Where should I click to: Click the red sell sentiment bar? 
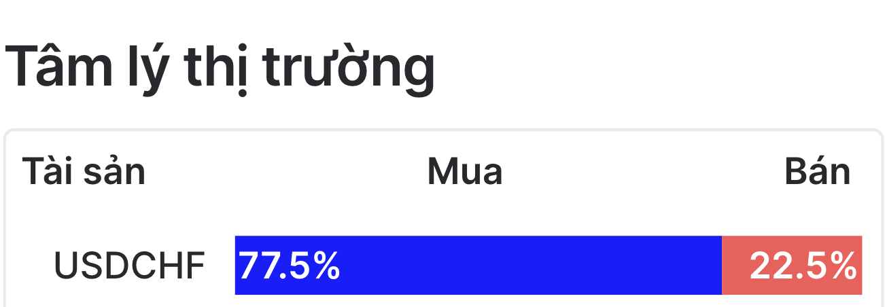point(792,266)
